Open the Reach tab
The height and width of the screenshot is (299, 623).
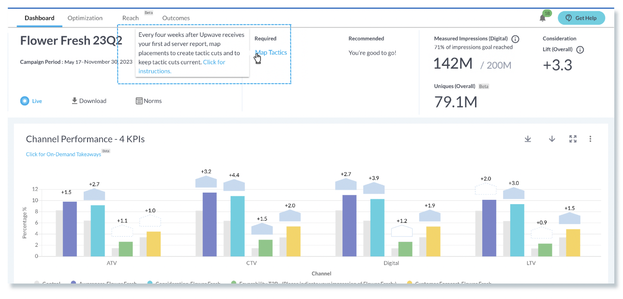[x=131, y=18]
